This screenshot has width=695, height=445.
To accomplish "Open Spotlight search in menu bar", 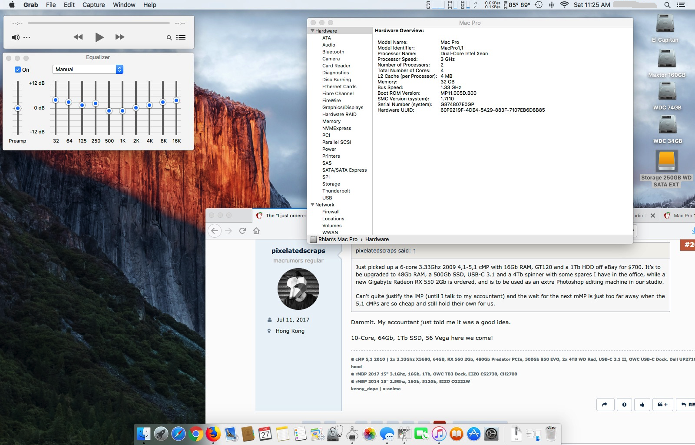I will point(667,5).
